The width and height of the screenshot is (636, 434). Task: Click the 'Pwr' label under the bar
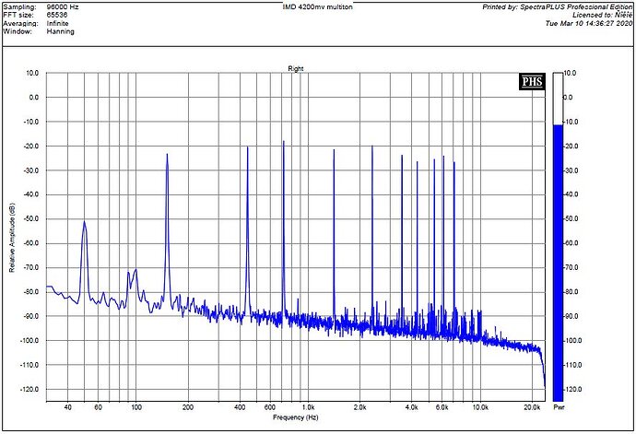tap(559, 407)
